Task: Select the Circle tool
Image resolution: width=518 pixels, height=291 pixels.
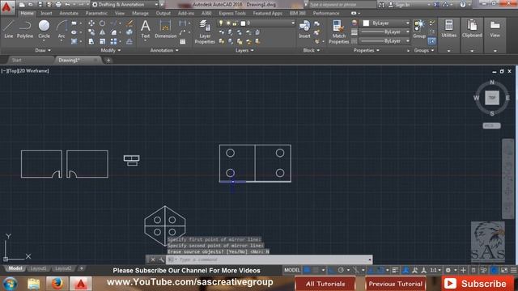Action: tap(44, 29)
